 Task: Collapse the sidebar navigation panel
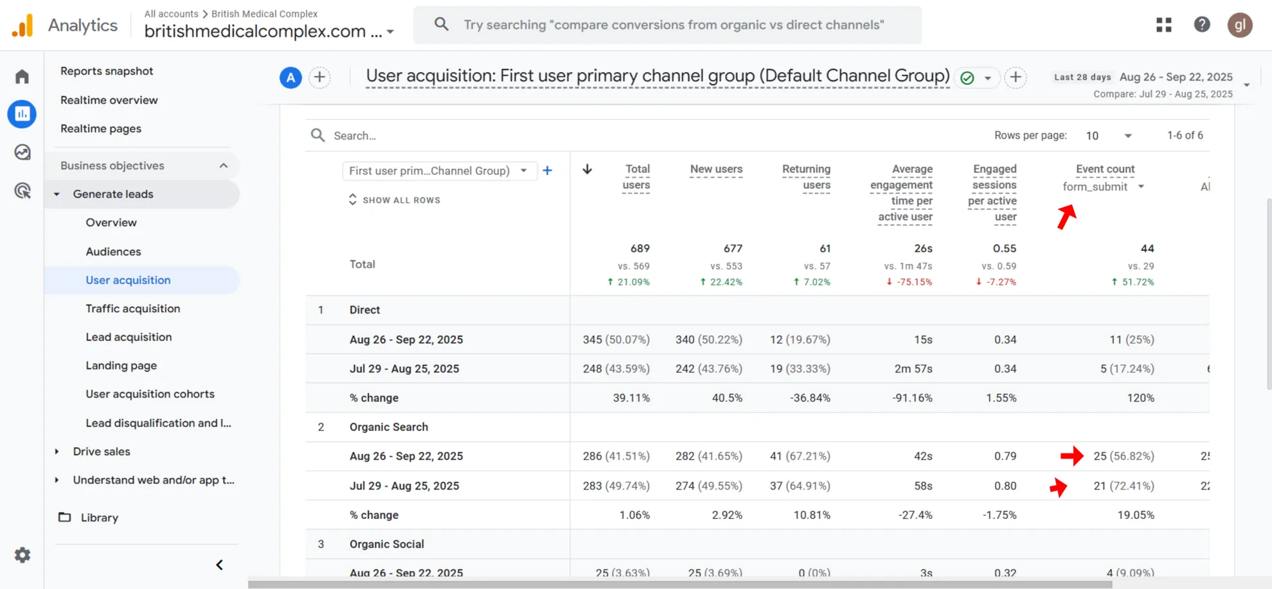[219, 565]
